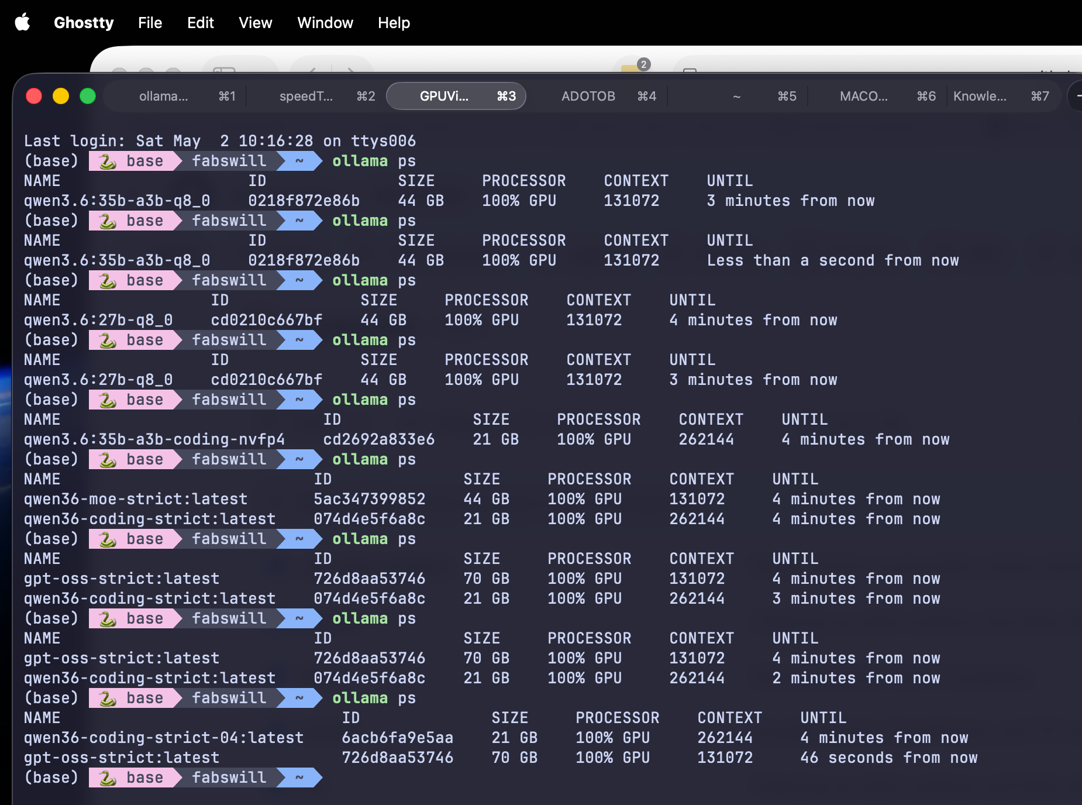
Task: Switch to the MACO... tab
Action: pos(877,96)
